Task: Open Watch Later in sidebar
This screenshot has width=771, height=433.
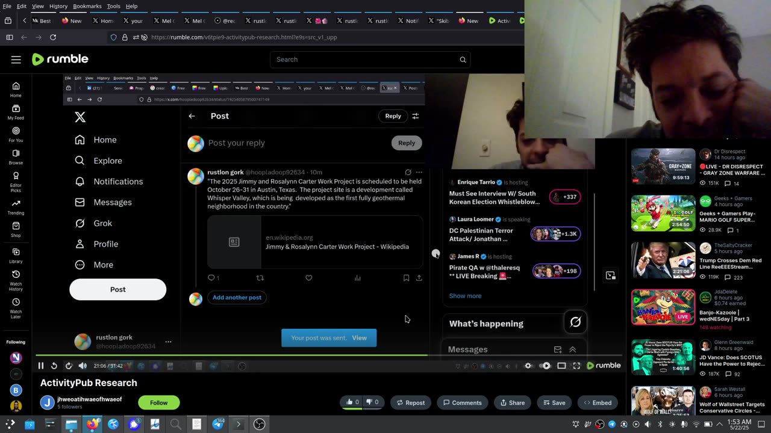Action: (16, 309)
